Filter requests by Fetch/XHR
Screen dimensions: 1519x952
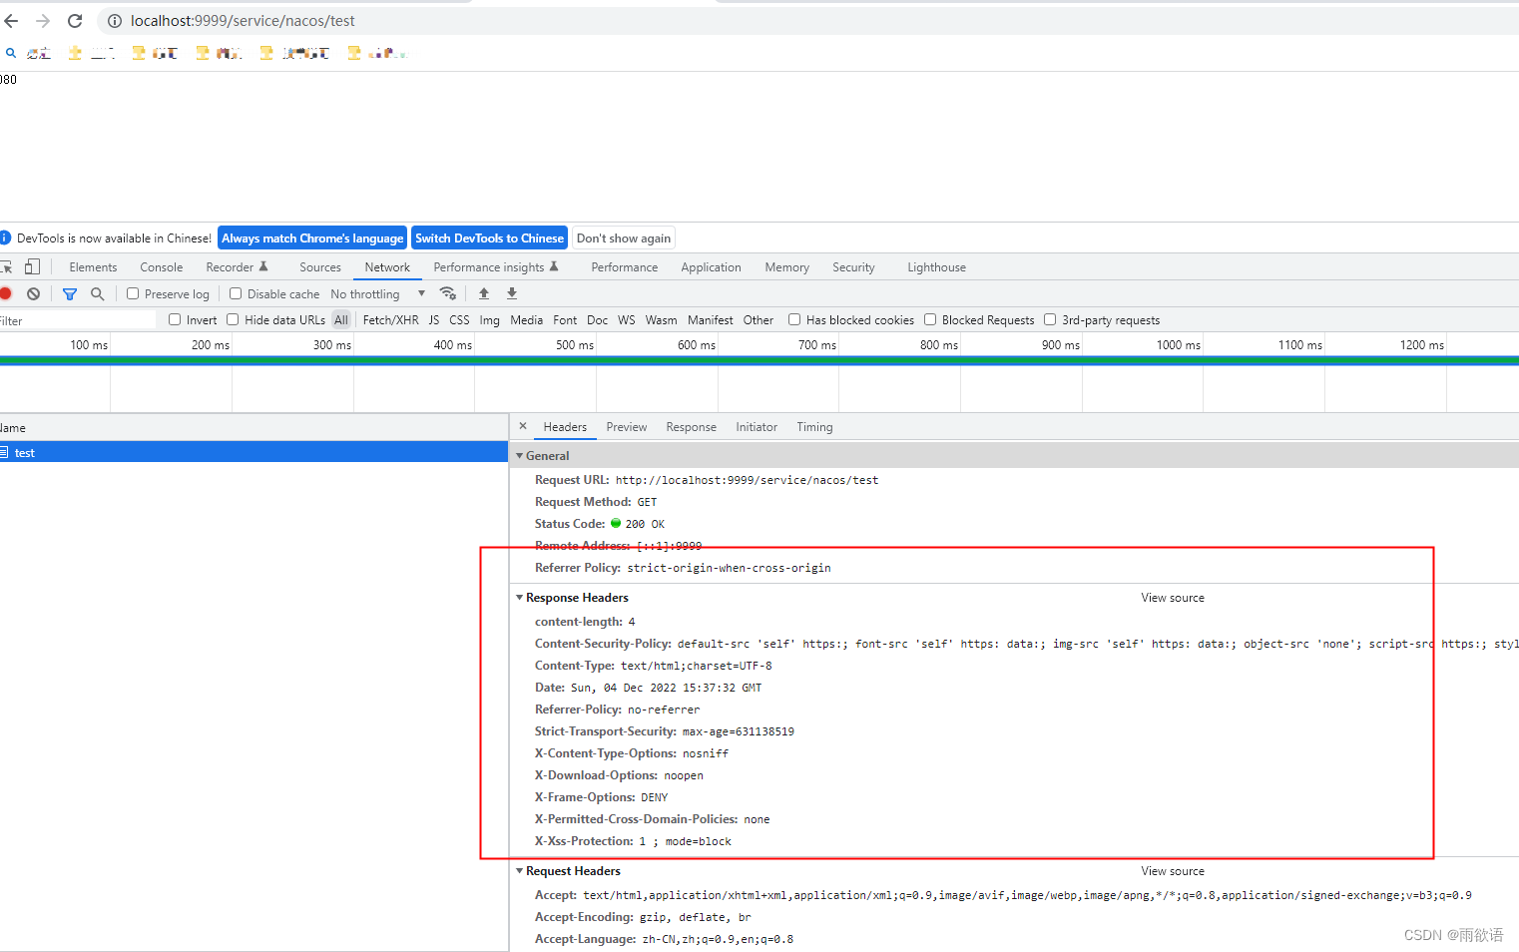point(391,320)
